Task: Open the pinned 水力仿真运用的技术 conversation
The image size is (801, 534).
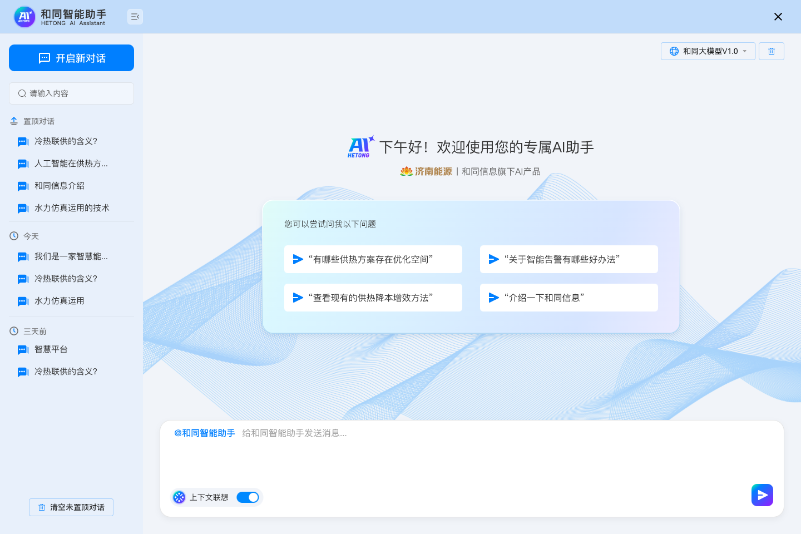Action: (72, 208)
